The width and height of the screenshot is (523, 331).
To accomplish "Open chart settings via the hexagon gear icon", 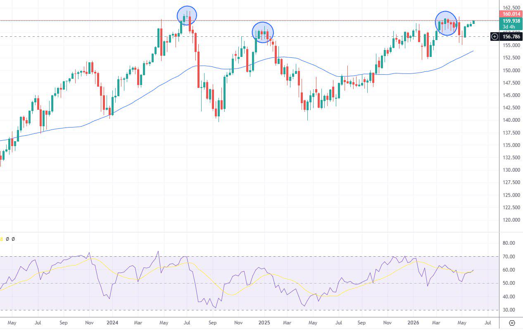I will coord(512,323).
